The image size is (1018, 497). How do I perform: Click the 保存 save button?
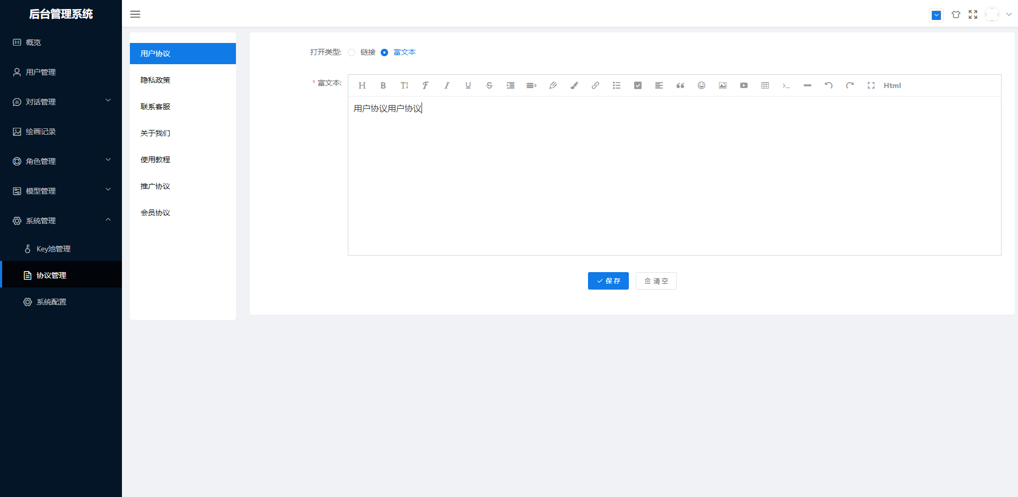[x=608, y=281]
